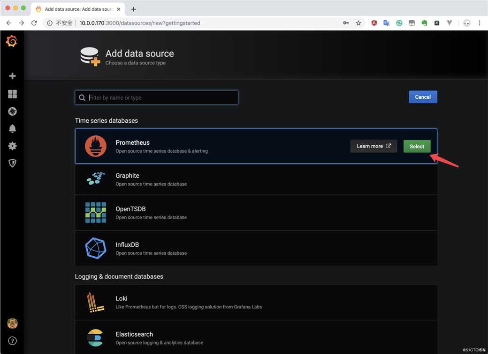Click Learn more for Prometheus
This screenshot has width=488, height=354.
[x=374, y=146]
